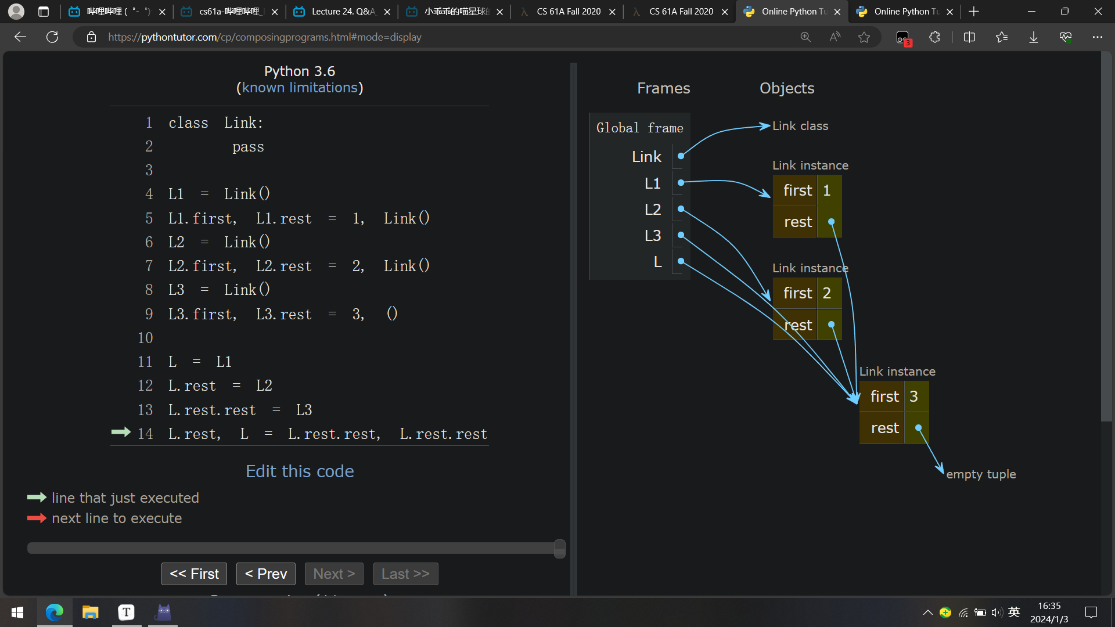This screenshot has width=1115, height=627.
Task: Click the << First button
Action: 194,574
